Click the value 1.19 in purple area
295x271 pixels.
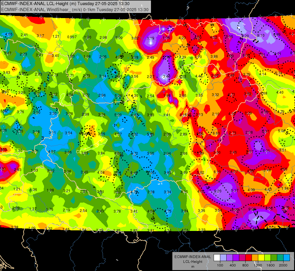[150, 38]
